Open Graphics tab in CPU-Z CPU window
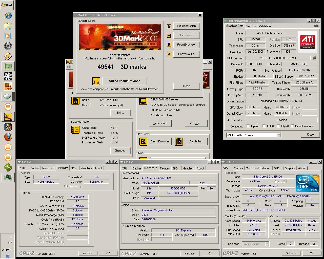 [290, 168]
